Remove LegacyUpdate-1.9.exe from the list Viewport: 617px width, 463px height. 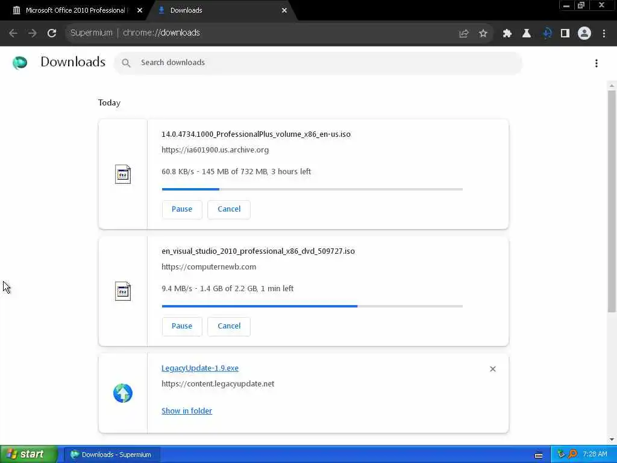[x=493, y=369]
